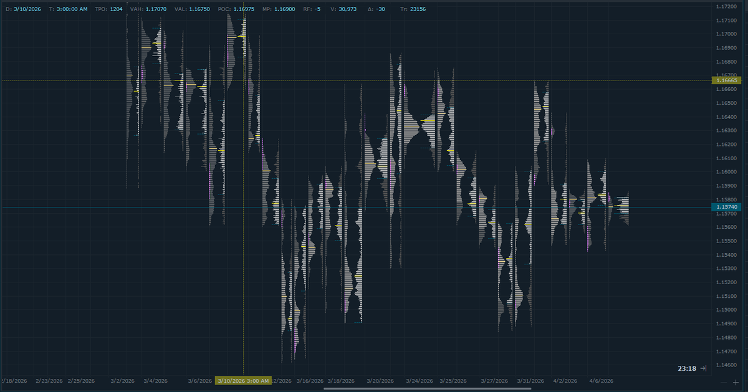Select the yellow crosshair price label 1.16665
Viewport: 748px width, 392px height.
(727, 80)
